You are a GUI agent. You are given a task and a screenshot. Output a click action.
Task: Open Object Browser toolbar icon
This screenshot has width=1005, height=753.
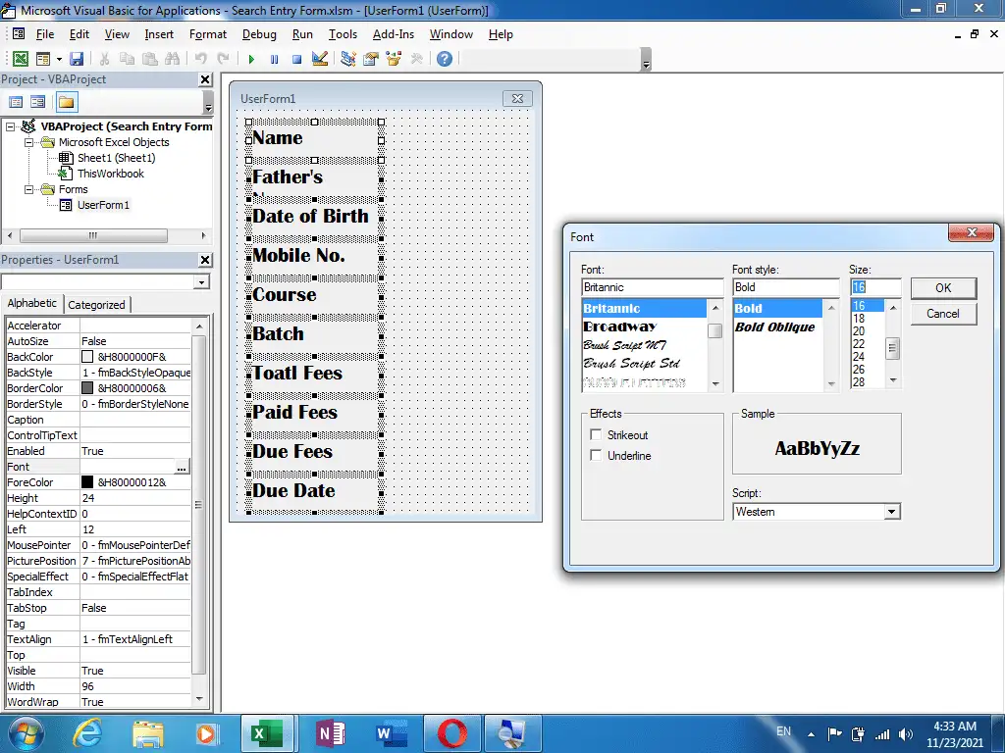(x=394, y=59)
